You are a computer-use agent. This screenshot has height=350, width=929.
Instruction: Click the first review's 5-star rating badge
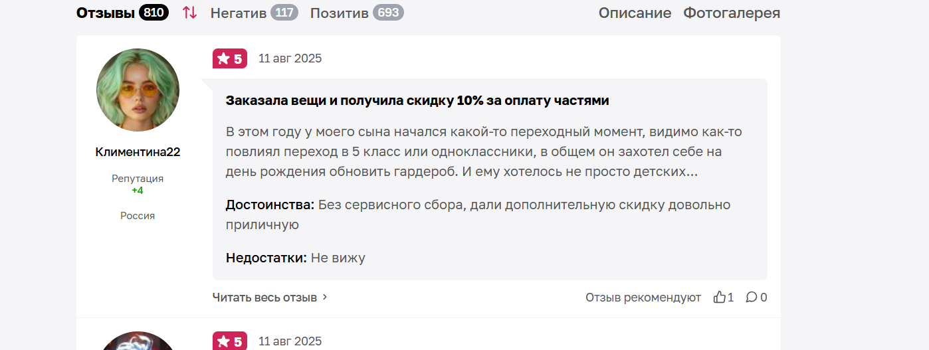click(x=230, y=58)
